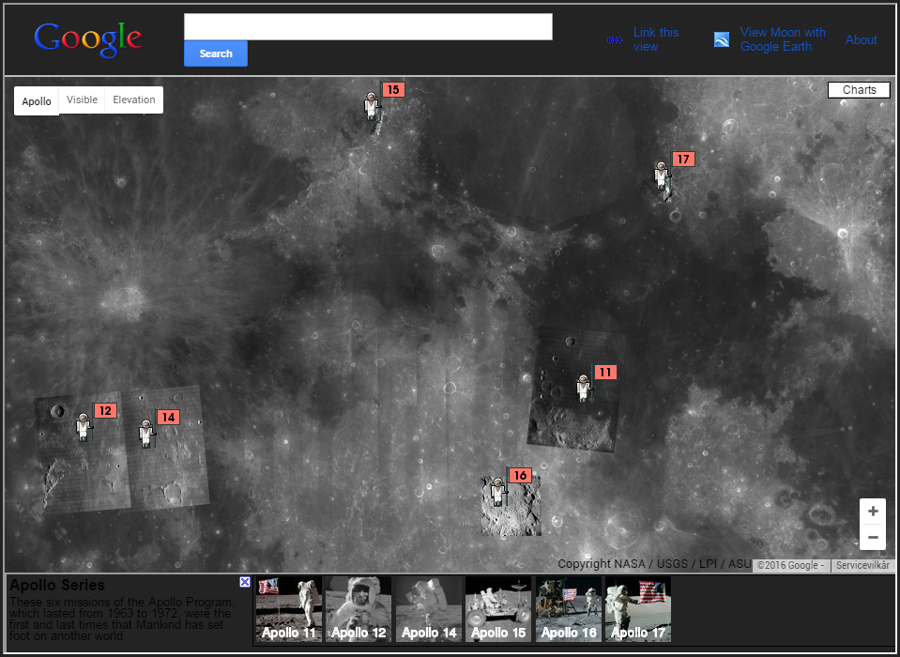Image resolution: width=900 pixels, height=657 pixels.
Task: Open View Moon with Google Earth link
Action: pos(783,39)
